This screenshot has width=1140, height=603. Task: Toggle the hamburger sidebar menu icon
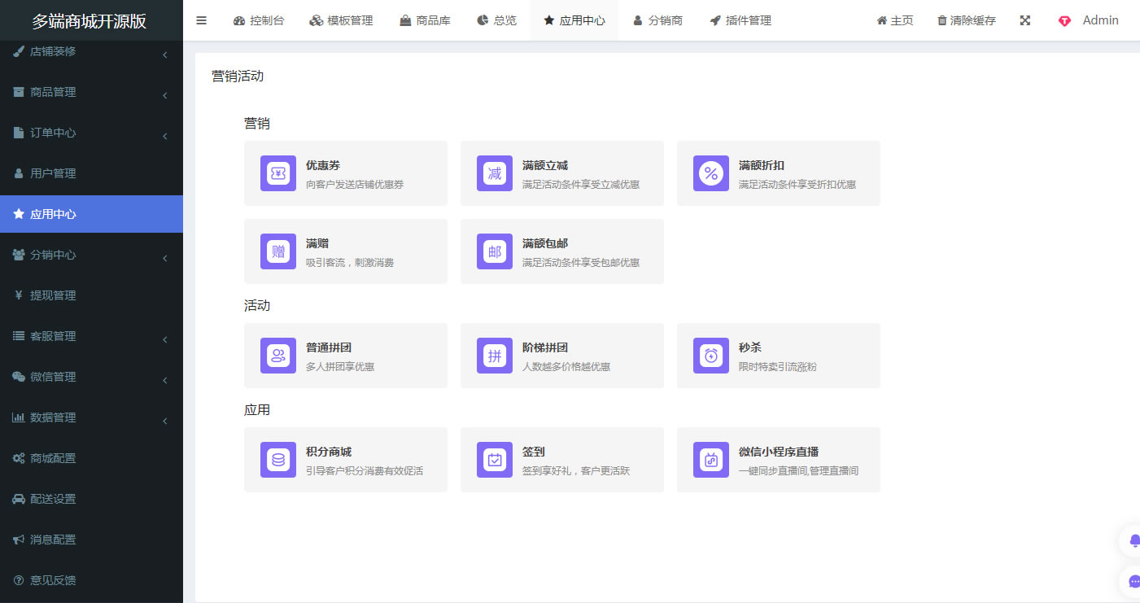pos(202,20)
